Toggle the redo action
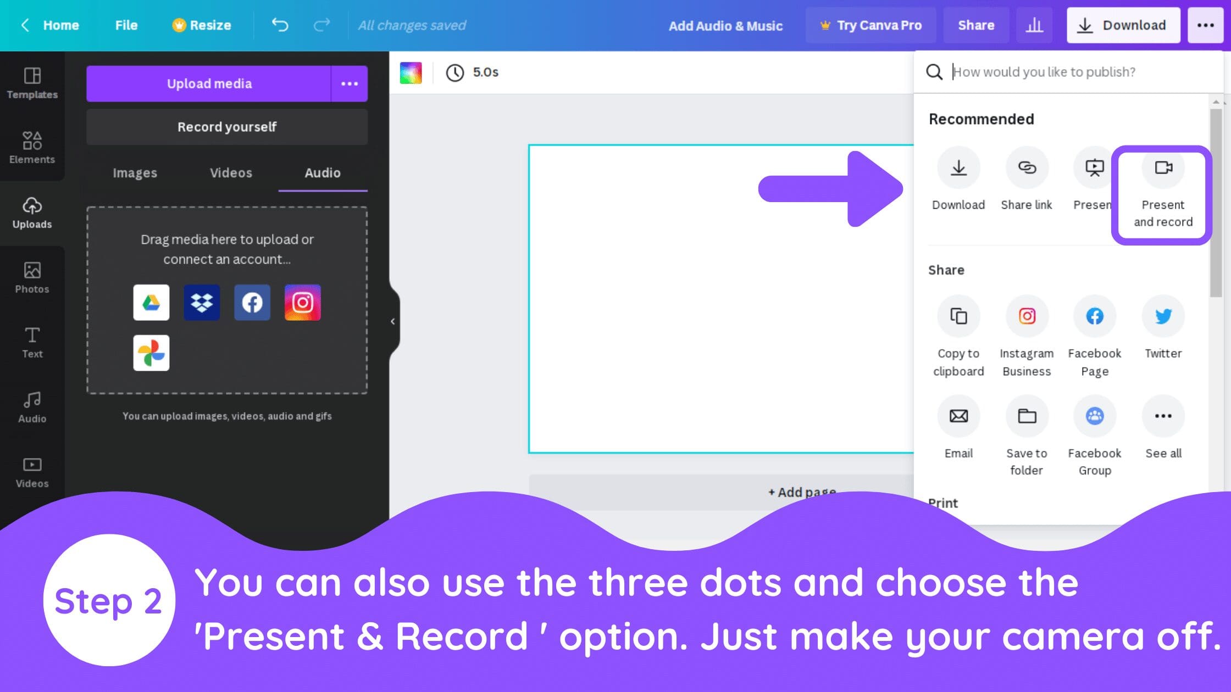Image resolution: width=1231 pixels, height=692 pixels. click(x=321, y=25)
